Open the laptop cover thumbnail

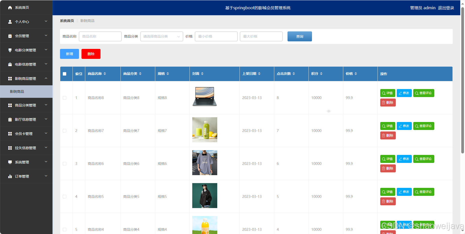pos(205,97)
